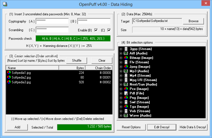Viewport: 212px width, 138px height.
Task: Select the Mpg I/II (Stream) tree label
Action: [143, 80]
